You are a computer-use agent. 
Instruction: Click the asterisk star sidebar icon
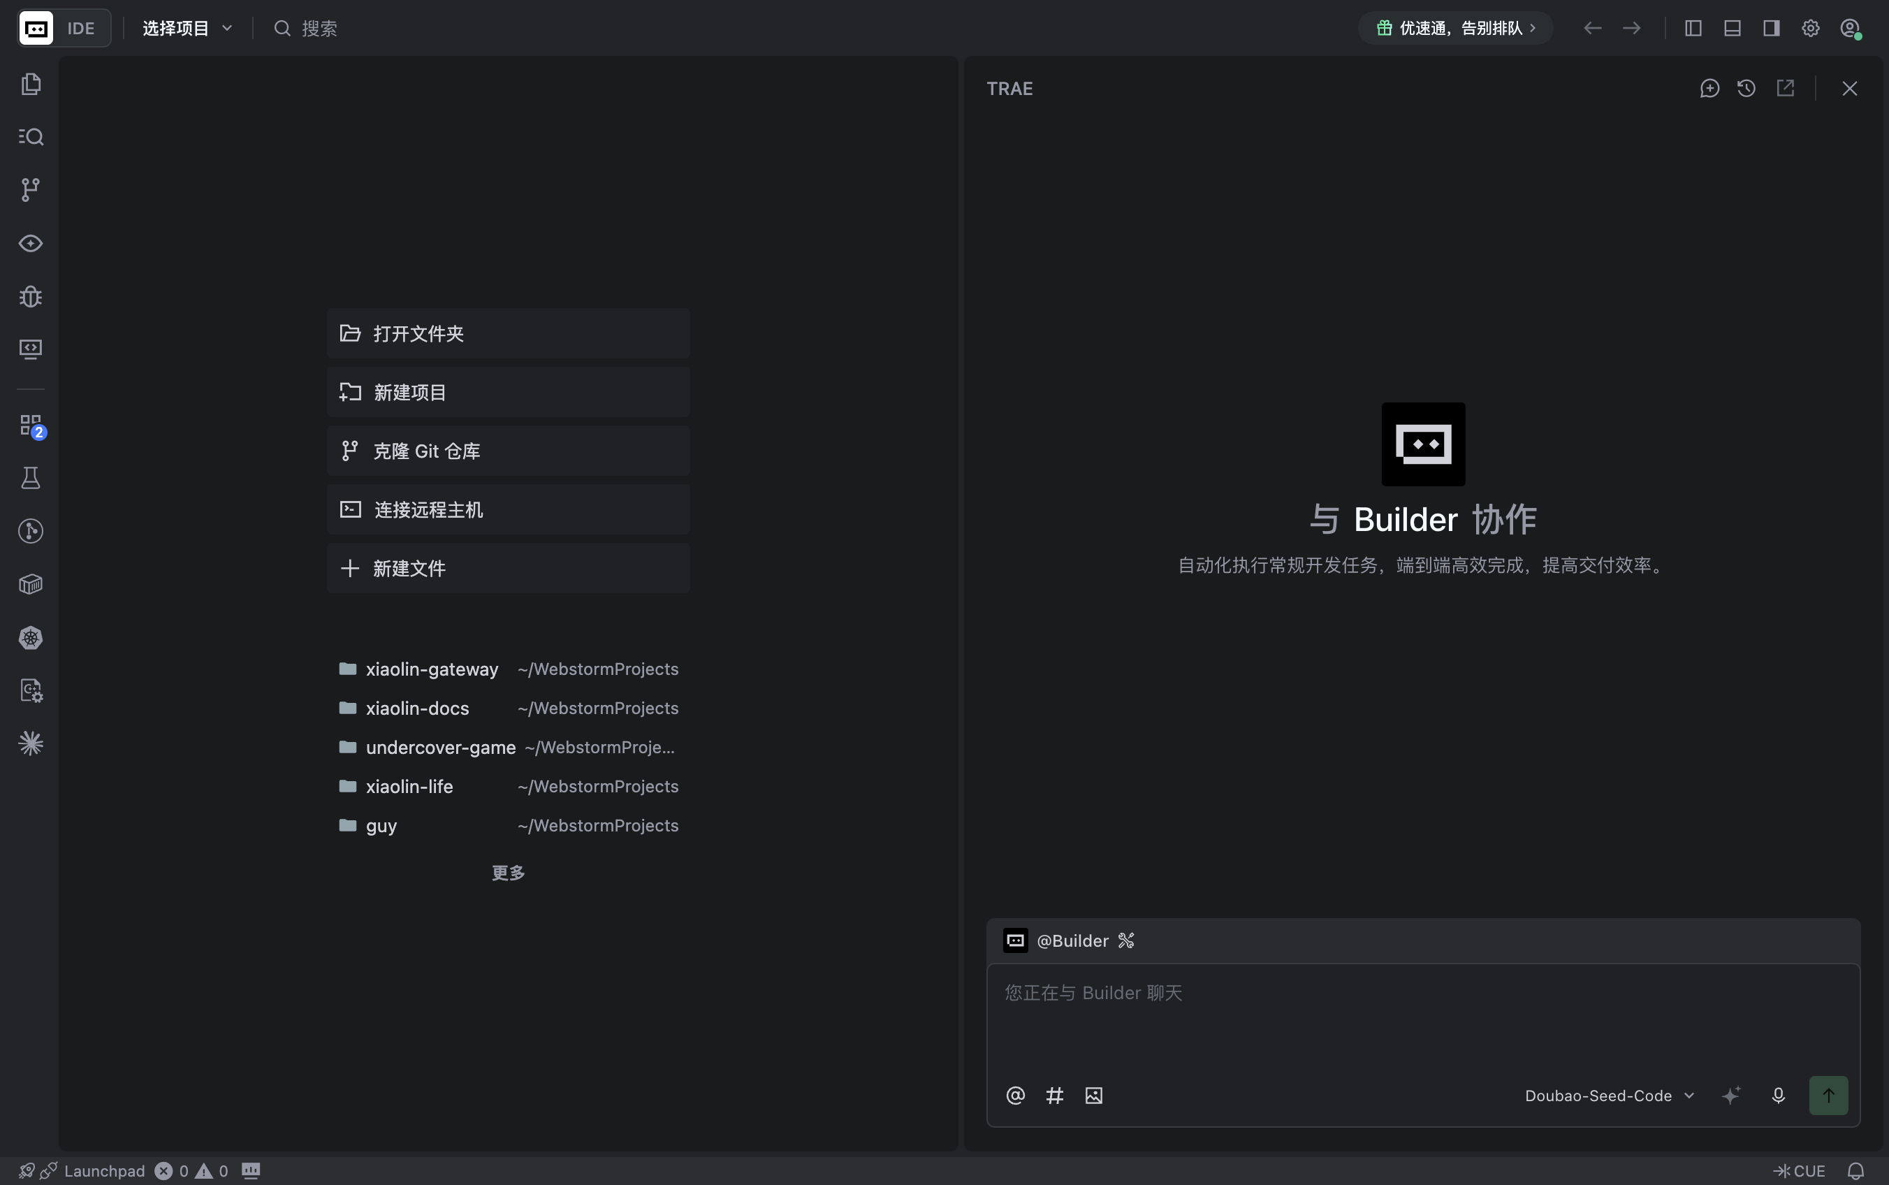click(31, 743)
